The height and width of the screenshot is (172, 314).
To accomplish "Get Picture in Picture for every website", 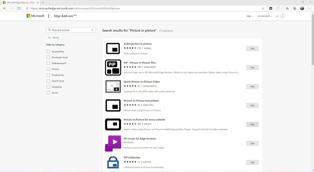I will [252, 124].
